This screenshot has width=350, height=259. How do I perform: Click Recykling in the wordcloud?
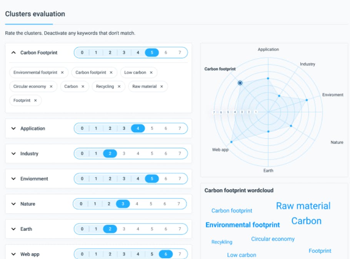pyautogui.click(x=222, y=242)
